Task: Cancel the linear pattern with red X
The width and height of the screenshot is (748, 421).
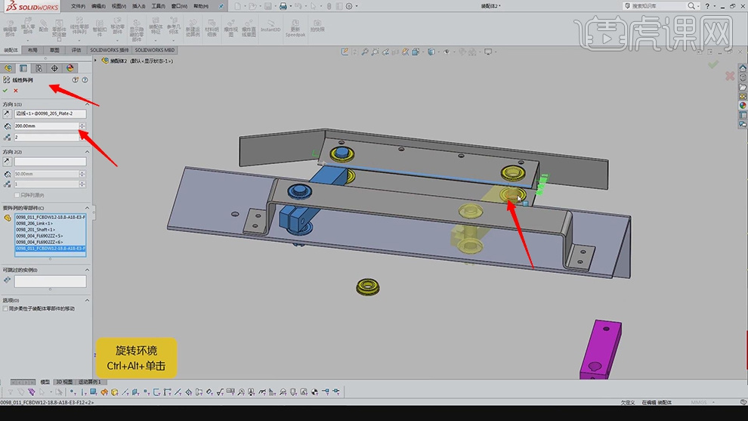Action: tap(15, 90)
